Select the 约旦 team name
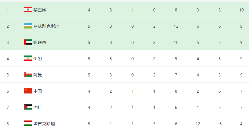This screenshot has height=130, width=249. [x=38, y=107]
